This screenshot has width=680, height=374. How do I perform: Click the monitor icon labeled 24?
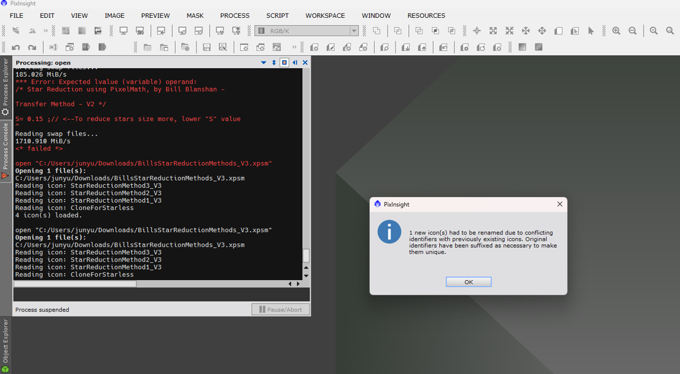[x=139, y=31]
